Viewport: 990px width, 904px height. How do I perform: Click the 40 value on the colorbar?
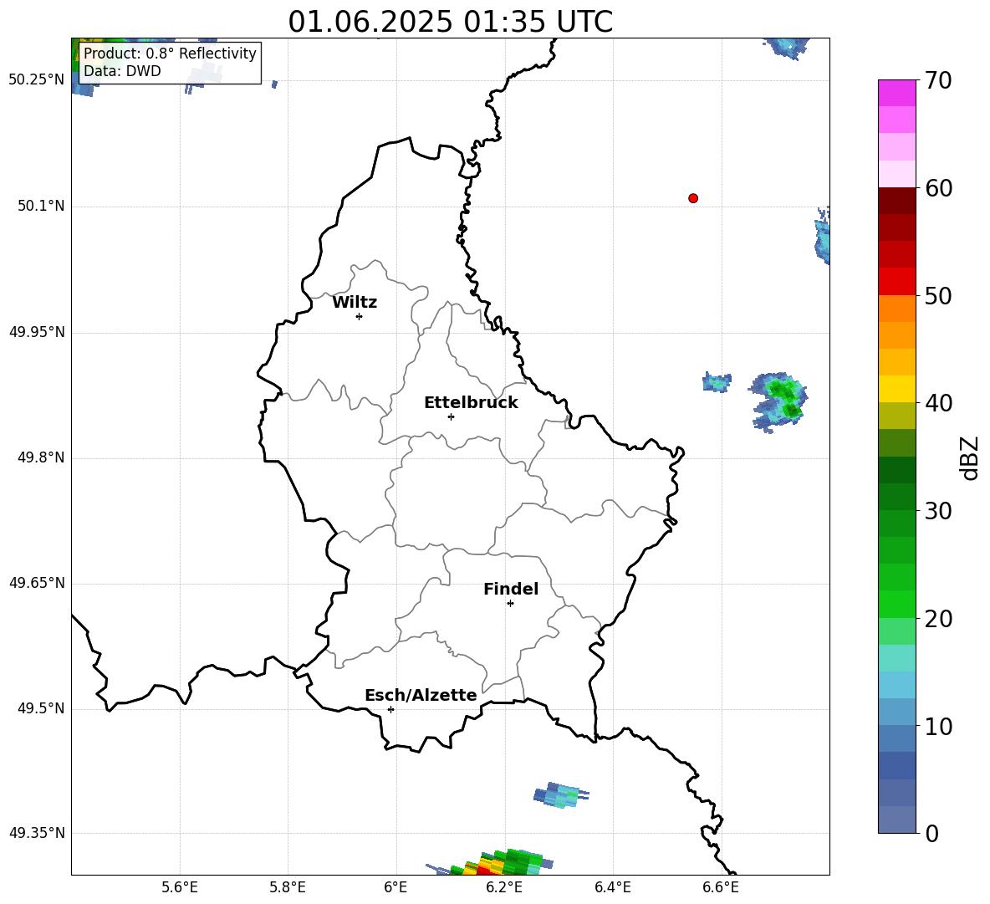[938, 403]
